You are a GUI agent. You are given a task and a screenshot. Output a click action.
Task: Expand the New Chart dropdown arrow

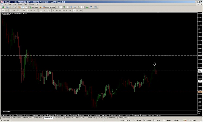coord(5,7)
